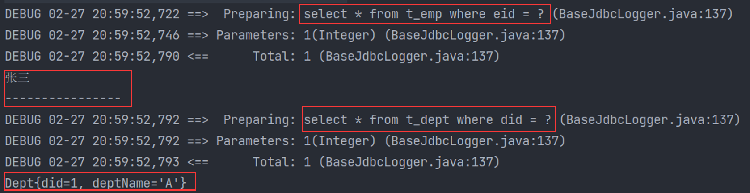Click the first Preparing: label

[x=259, y=14]
